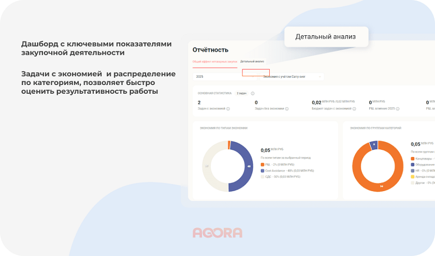Click blue segment of savings-type donut chart
Viewport: 435px width, 256px height.
point(247,166)
